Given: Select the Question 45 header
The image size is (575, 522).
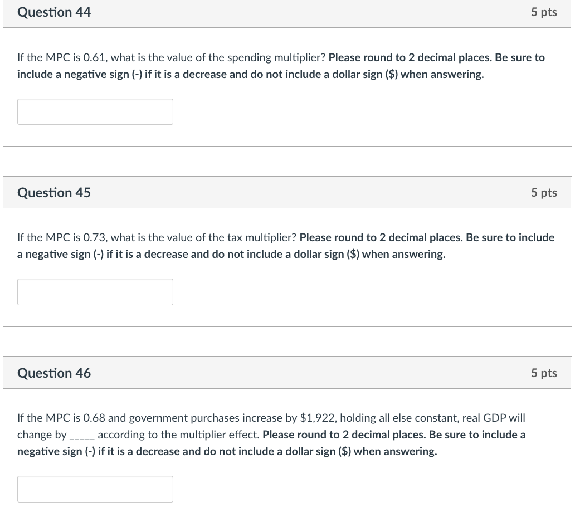Looking at the screenshot, I should coord(53,192).
